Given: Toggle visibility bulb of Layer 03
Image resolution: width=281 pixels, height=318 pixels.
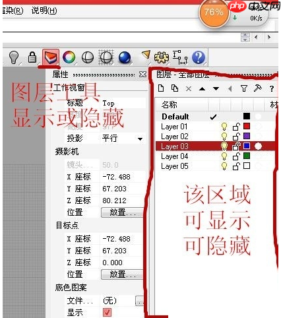Looking at the screenshot, I should 224,146.
